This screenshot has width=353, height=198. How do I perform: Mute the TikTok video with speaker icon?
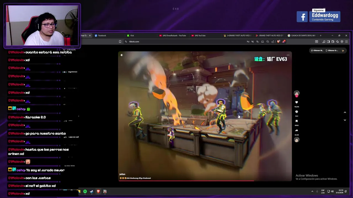122,55
